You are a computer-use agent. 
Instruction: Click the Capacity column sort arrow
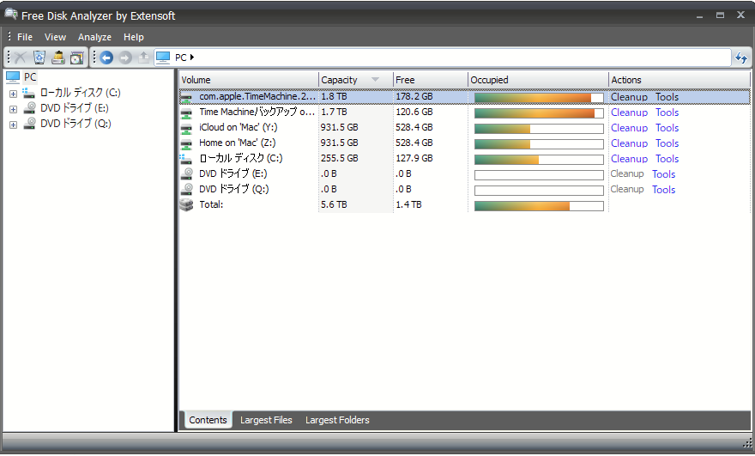click(375, 80)
